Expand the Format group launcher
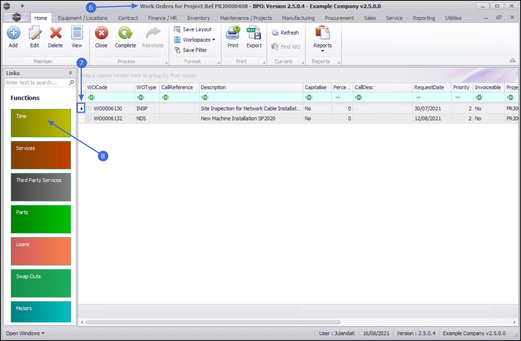The image size is (521, 341). point(219,63)
